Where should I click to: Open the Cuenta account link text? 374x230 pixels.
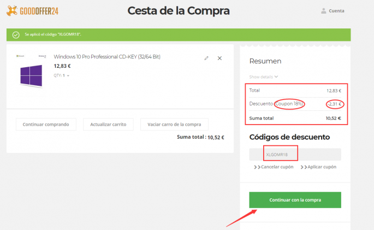(336, 11)
